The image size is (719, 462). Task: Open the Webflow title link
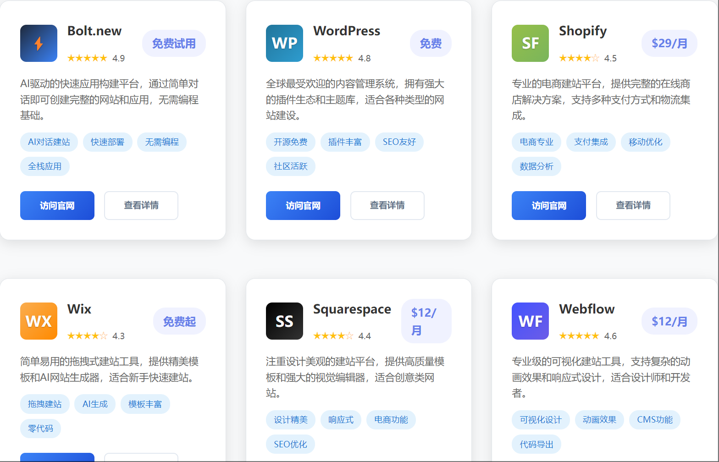point(586,309)
